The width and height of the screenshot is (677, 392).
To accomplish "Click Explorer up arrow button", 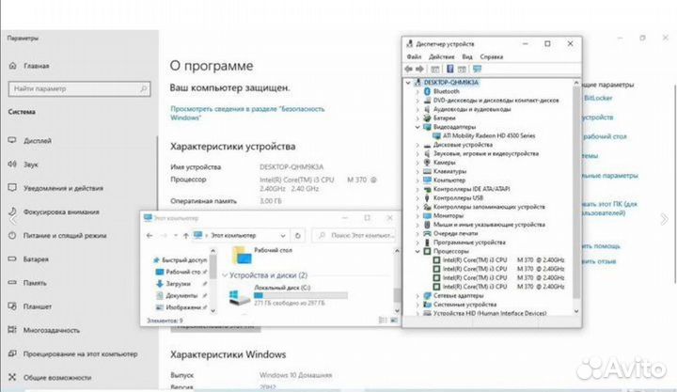I will (x=185, y=235).
